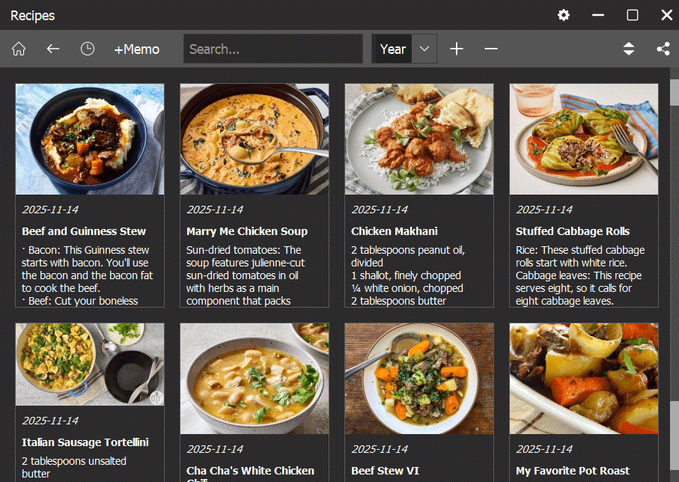This screenshot has width=679, height=482.
Task: Open the Beef and Guinness Stew photo
Action: click(90, 139)
